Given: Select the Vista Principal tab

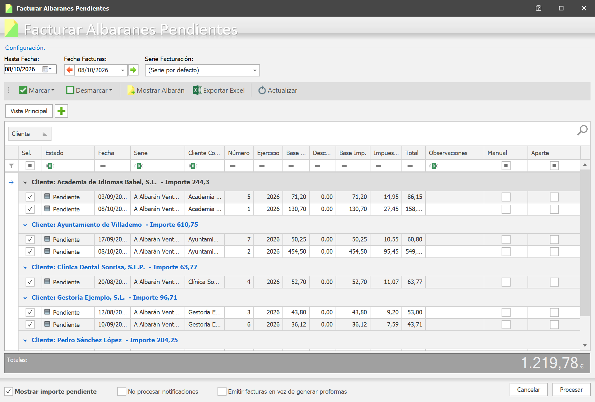Looking at the screenshot, I should (29, 111).
